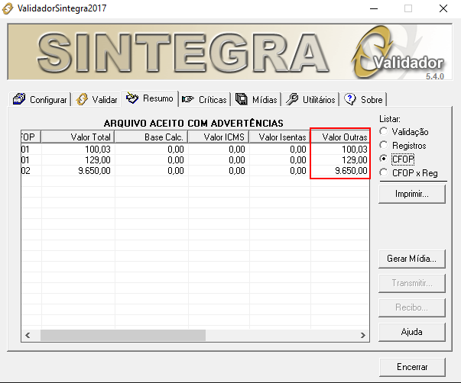Click the Configurar tab icon
Image resolution: width=461 pixels, height=383 pixels.
pyautogui.click(x=19, y=99)
